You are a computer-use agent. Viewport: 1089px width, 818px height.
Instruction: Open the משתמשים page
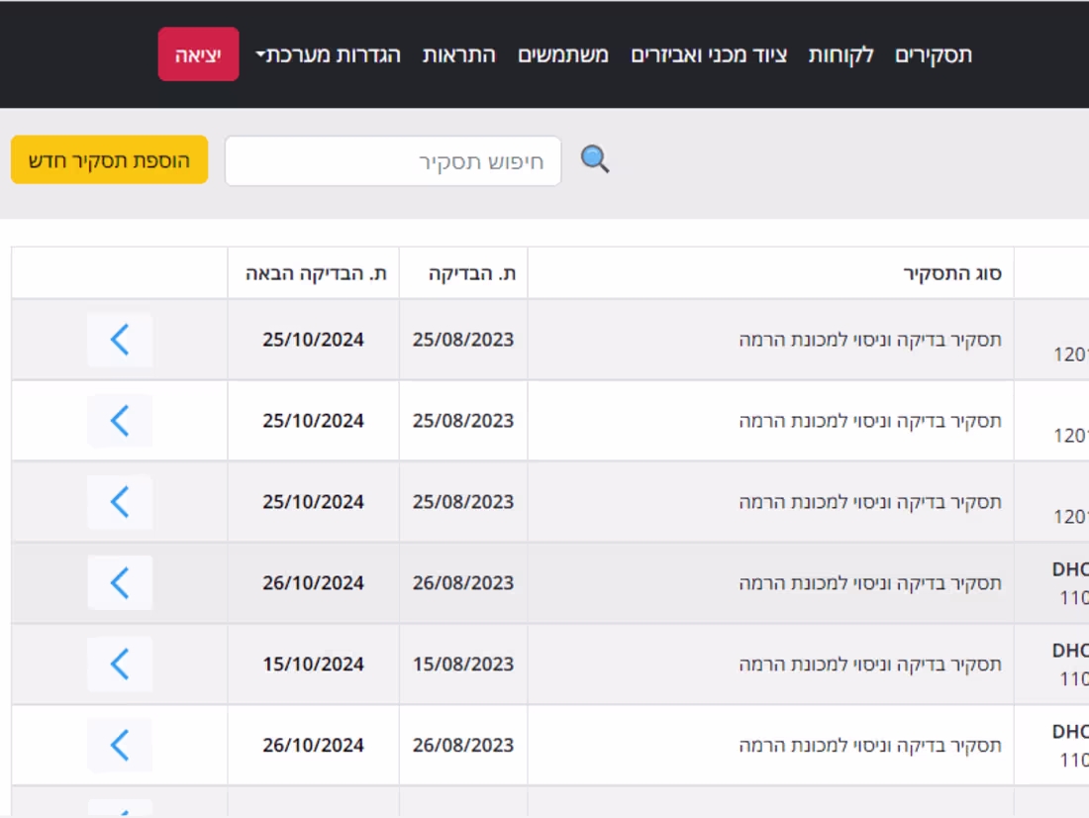coord(563,54)
